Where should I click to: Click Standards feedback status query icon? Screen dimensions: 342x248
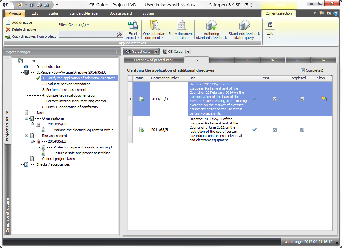[x=244, y=26]
